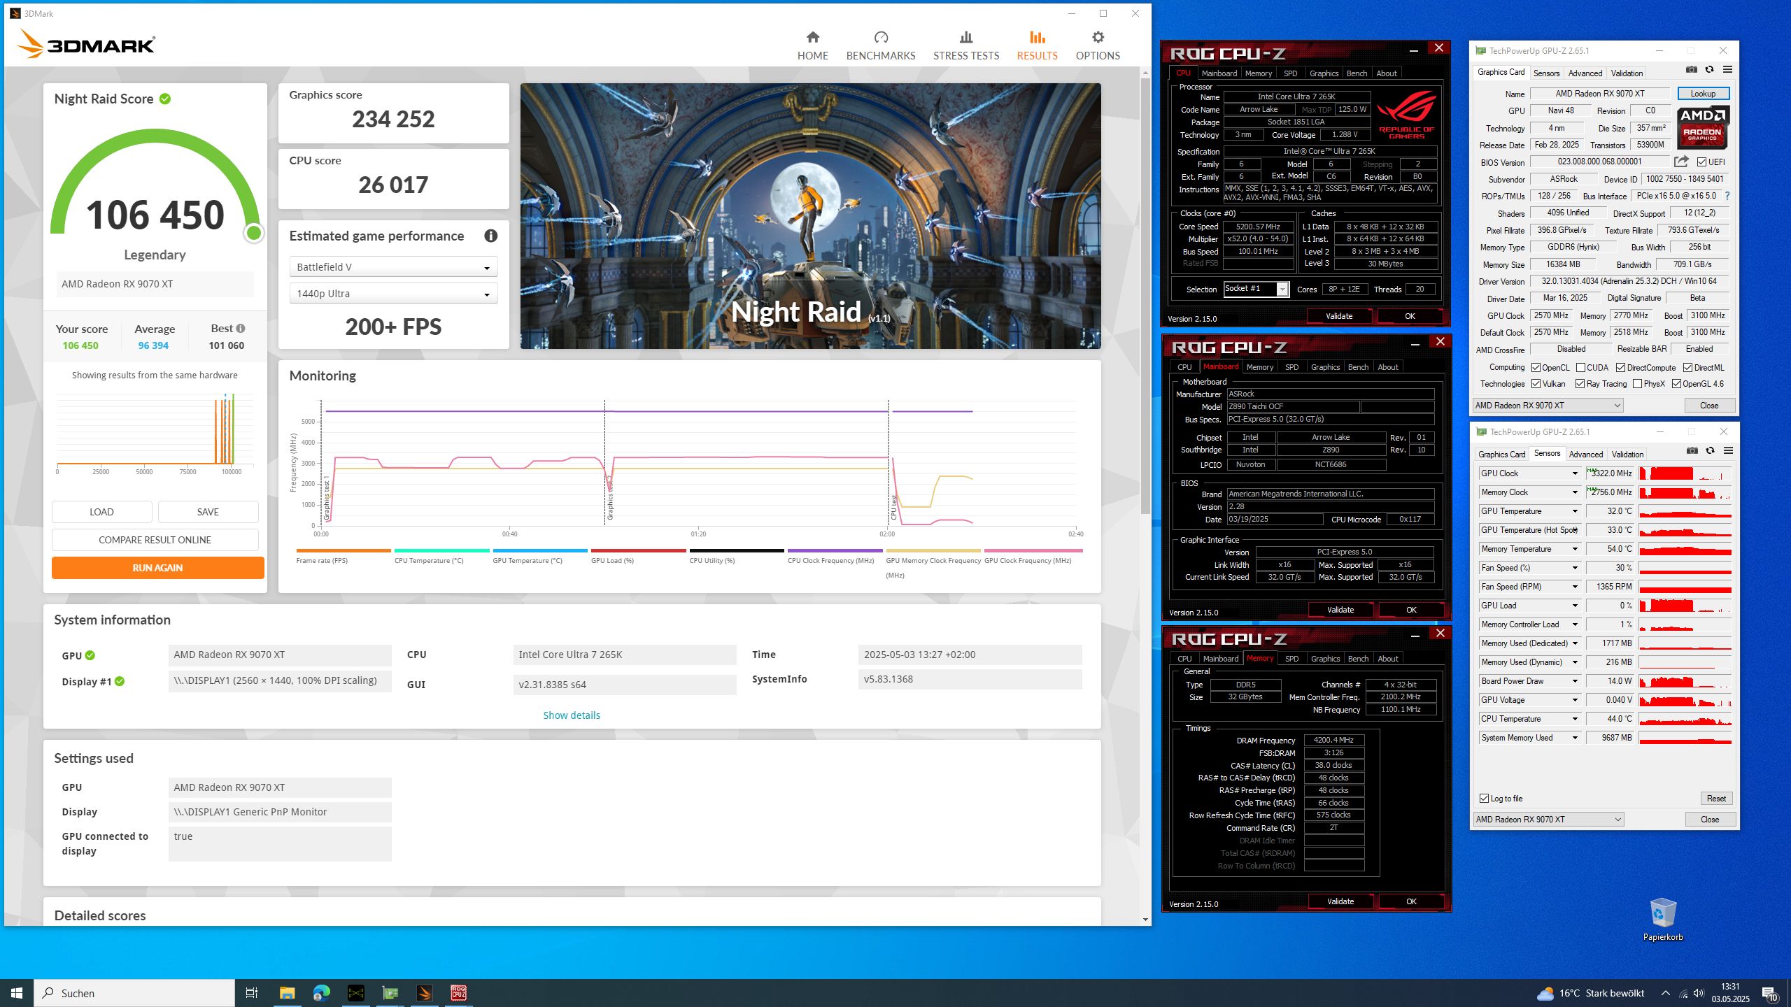Click Lookup button in GPU-Z
The width and height of the screenshot is (1791, 1007).
1703,94
